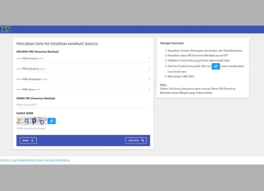Viewport: 264px width, 191px height.
Task: Open the Pilih Kecamatan dropdown
Action: [x=83, y=79]
